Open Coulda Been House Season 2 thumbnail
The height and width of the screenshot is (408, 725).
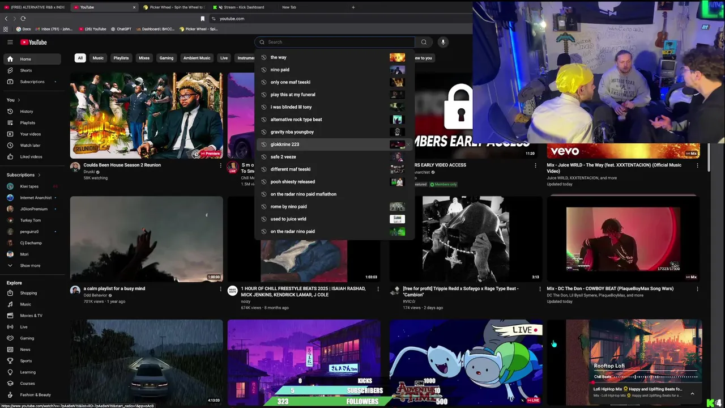pos(147,116)
